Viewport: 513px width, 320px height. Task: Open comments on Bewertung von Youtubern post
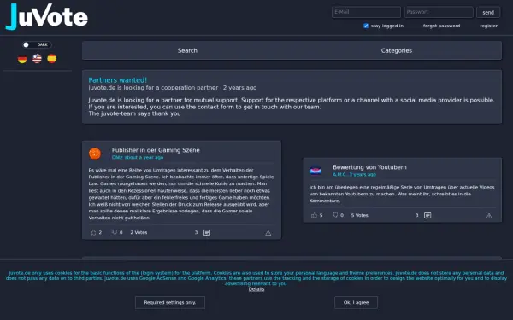pyautogui.click(x=427, y=216)
